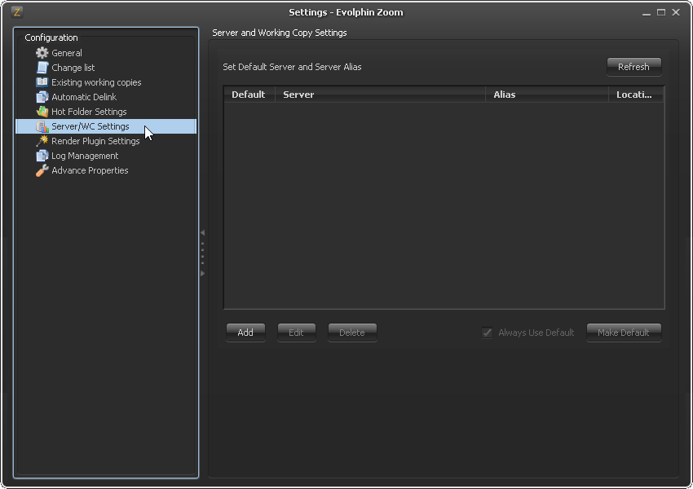This screenshot has height=489, width=693.
Task: Click the General gear icon
Action: pos(42,53)
